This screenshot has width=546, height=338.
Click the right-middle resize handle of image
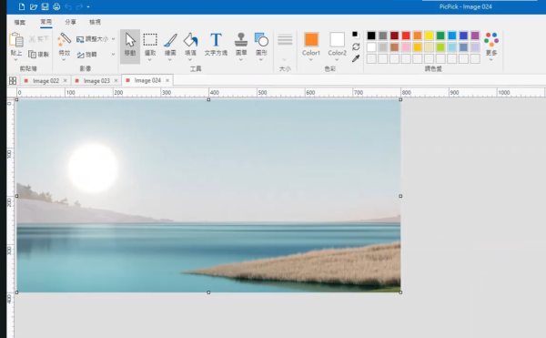400,196
